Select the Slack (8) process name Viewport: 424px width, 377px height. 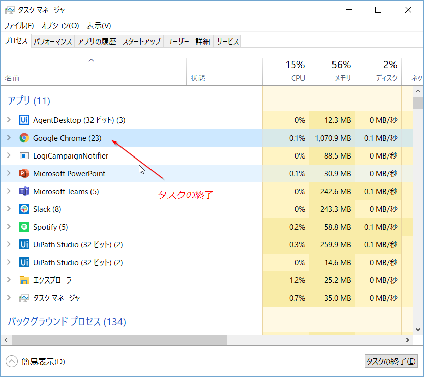coord(47,209)
